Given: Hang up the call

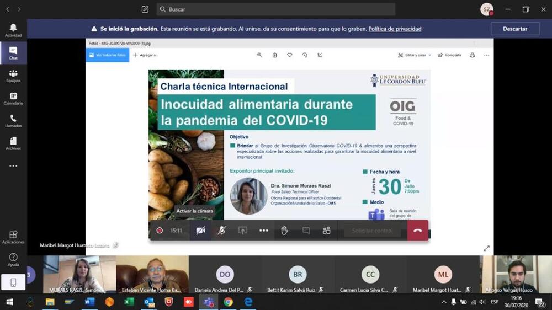Looking at the screenshot, I should tap(417, 231).
